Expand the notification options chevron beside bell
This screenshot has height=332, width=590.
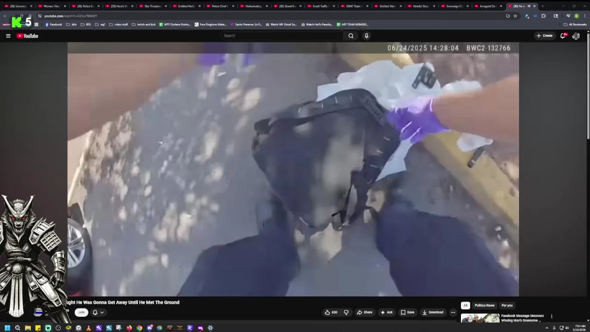[x=102, y=312]
